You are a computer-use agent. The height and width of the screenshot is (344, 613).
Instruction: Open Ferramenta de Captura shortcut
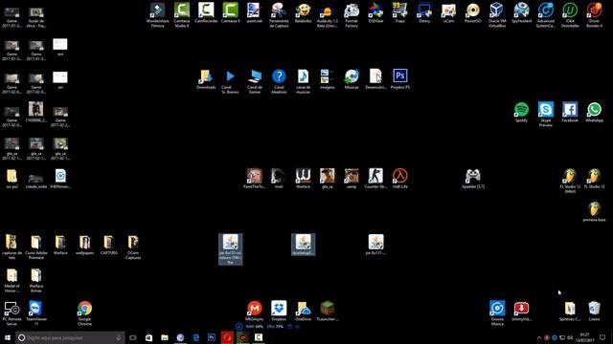279,15
